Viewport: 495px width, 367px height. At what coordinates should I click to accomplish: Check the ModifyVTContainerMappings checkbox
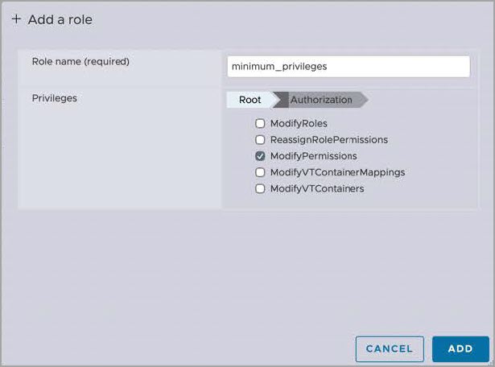260,172
